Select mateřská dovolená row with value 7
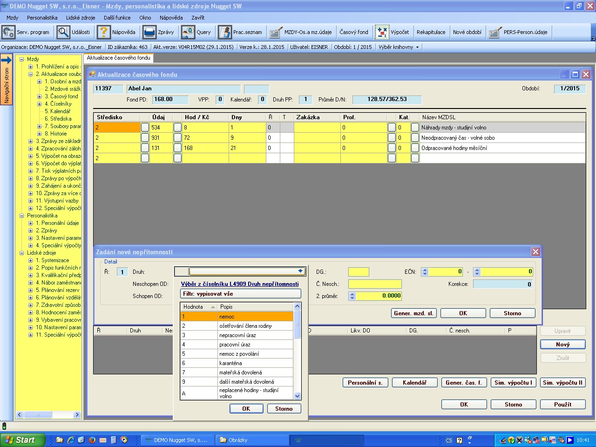The width and height of the screenshot is (596, 447). (237, 372)
